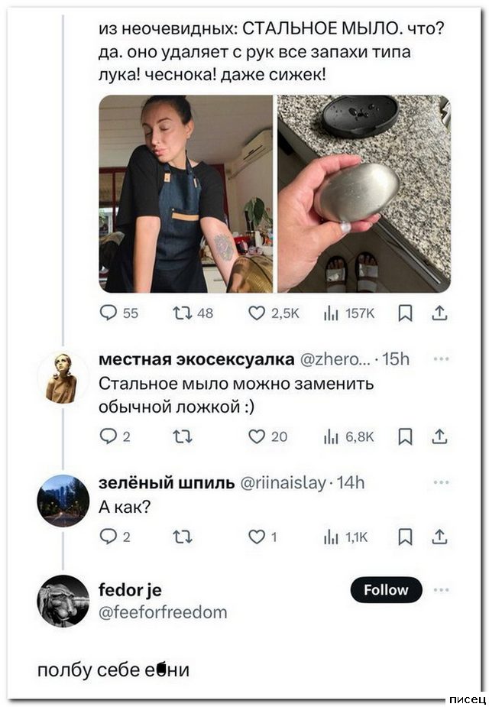
Task: Bookmark the "А как?" reply
Action: pyautogui.click(x=406, y=537)
